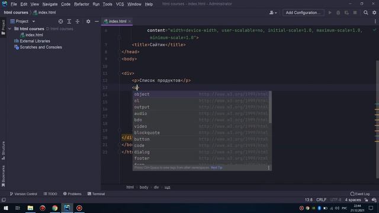379x213 pixels.
Task: Open Structure tool window side tab
Action: (x=3, y=150)
